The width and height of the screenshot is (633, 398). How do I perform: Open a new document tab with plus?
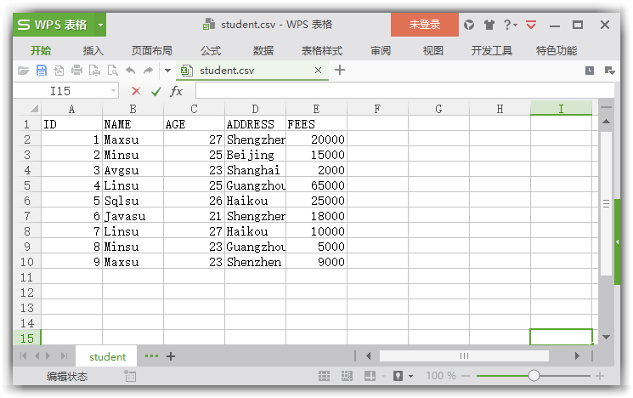pyautogui.click(x=340, y=71)
